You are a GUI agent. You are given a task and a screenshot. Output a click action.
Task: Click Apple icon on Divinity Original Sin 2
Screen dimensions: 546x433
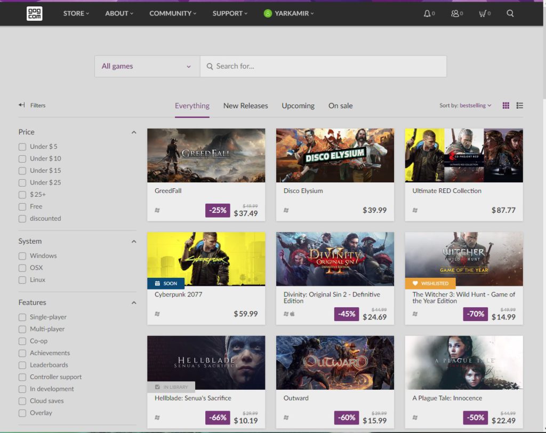point(293,314)
